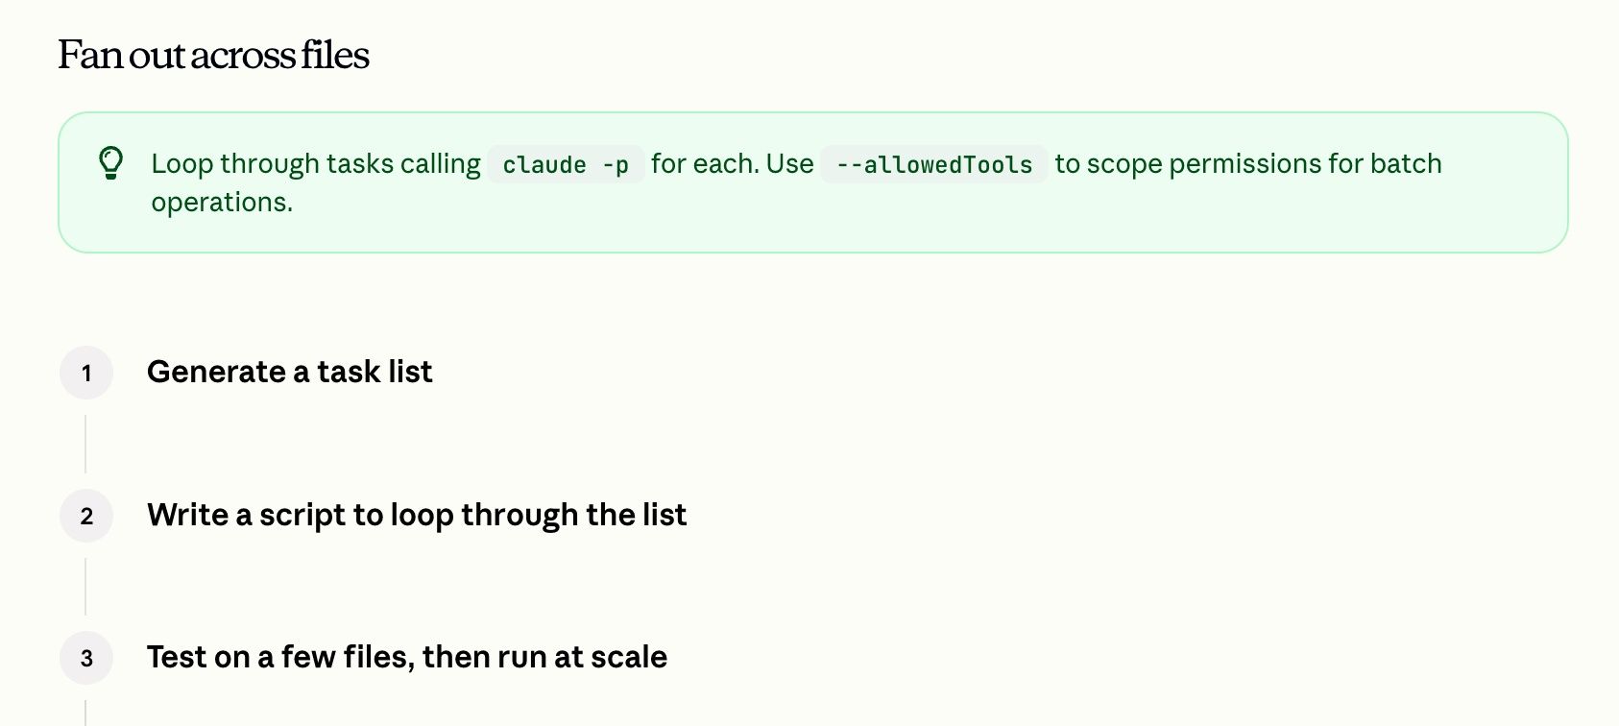Expand "Write a script to loop through the list"
Viewport: 1619px width, 726px height.
click(417, 515)
